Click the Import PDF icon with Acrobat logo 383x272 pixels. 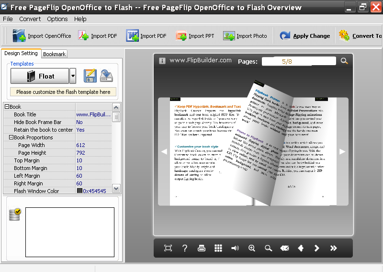(83, 36)
